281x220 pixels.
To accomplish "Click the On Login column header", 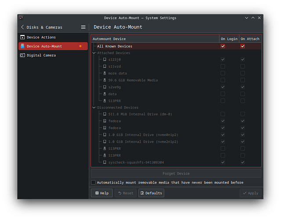I will (229, 39).
